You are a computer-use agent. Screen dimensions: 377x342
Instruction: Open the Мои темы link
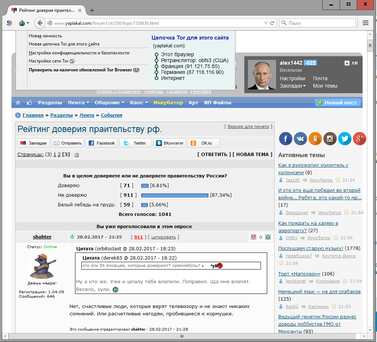325,86
